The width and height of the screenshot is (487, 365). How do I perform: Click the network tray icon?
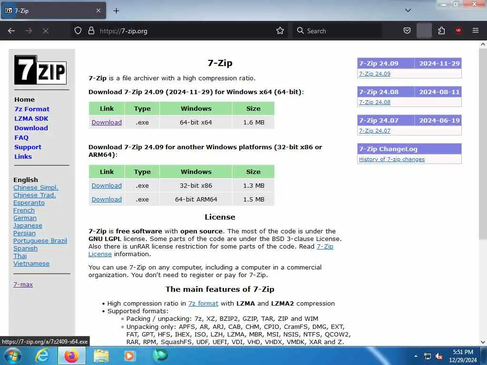(x=428, y=356)
